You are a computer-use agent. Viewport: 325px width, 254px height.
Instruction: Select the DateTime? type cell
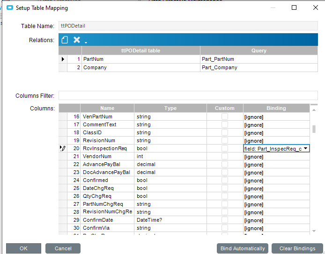[170, 220]
